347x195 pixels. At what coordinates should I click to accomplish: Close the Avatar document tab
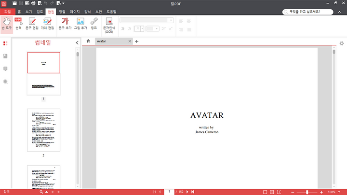coord(130,41)
